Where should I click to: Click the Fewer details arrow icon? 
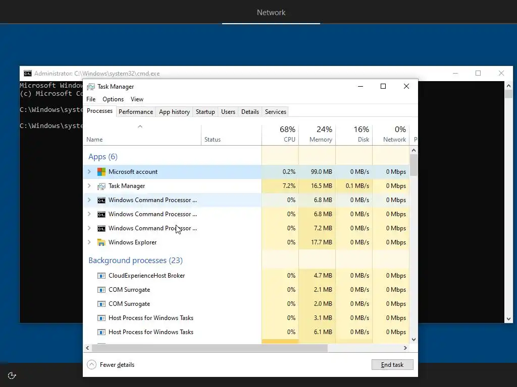coord(92,365)
